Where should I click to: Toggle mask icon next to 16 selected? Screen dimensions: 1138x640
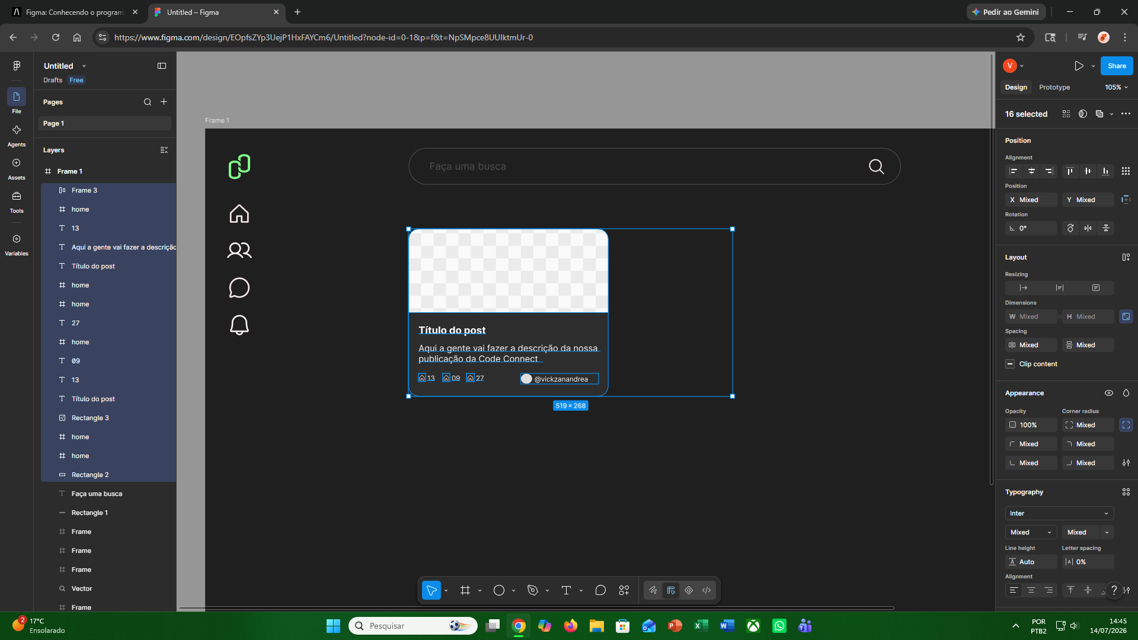(1083, 114)
